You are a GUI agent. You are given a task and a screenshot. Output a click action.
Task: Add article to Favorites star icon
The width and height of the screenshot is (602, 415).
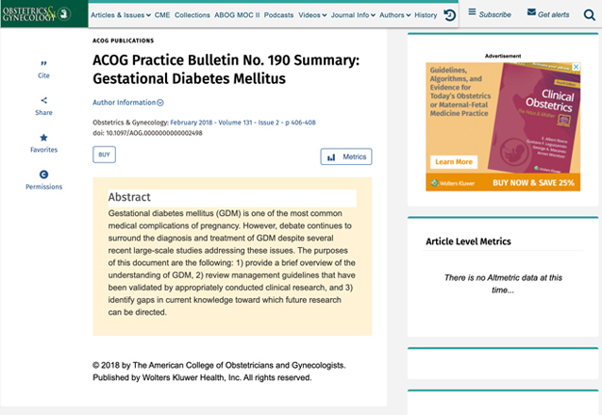[x=43, y=138]
